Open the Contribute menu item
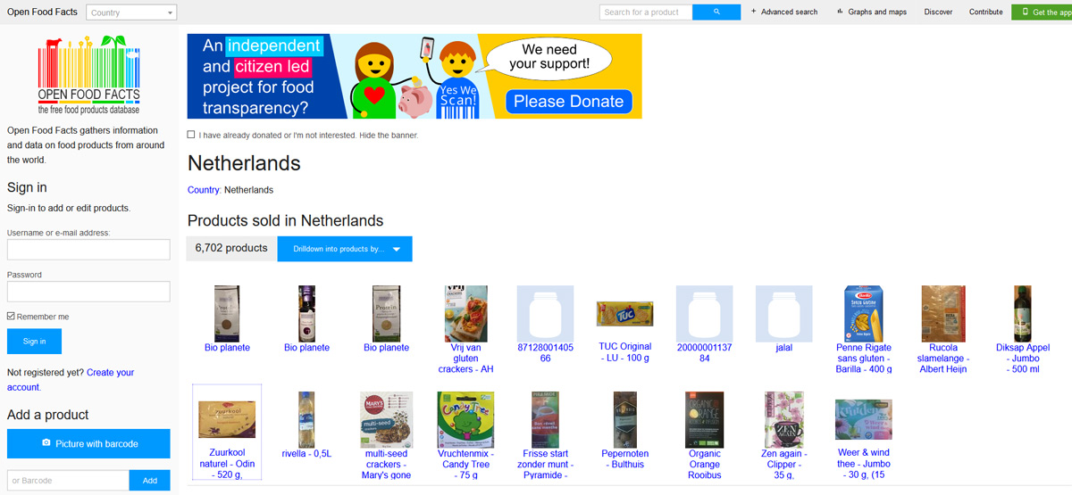 coord(986,12)
